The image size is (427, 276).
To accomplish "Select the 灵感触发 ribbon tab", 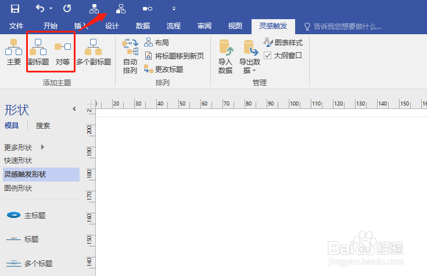I will (273, 26).
